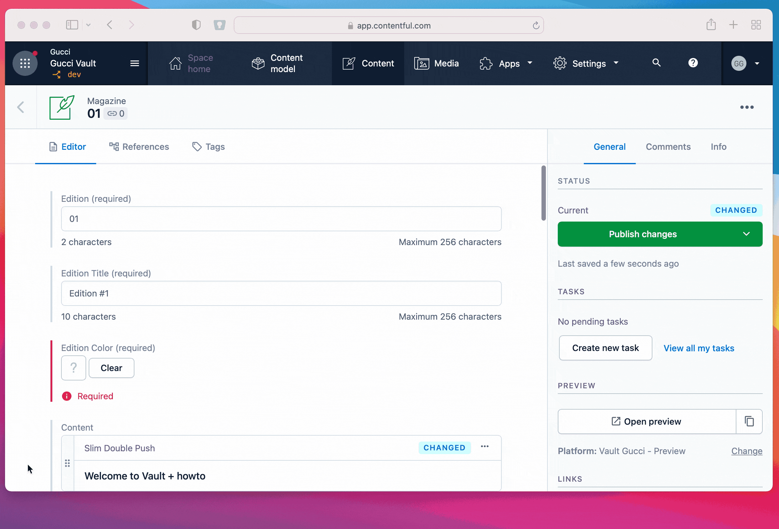This screenshot has width=779, height=529.
Task: Open the help question mark icon
Action: (x=693, y=63)
